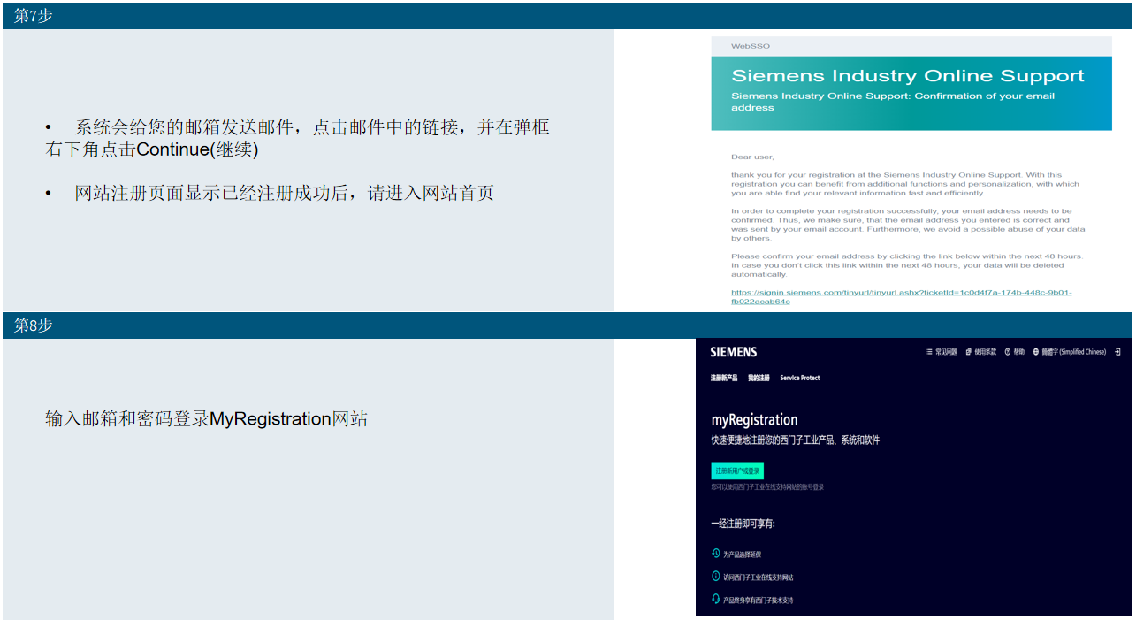Open the 帮助 question mark help icon
This screenshot has width=1136, height=620.
[x=1008, y=352]
